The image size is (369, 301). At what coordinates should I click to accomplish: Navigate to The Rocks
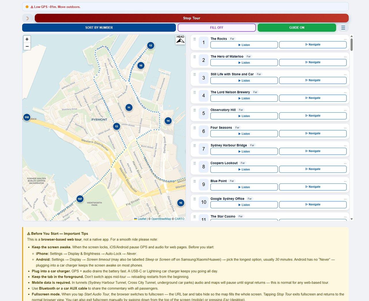[313, 45]
